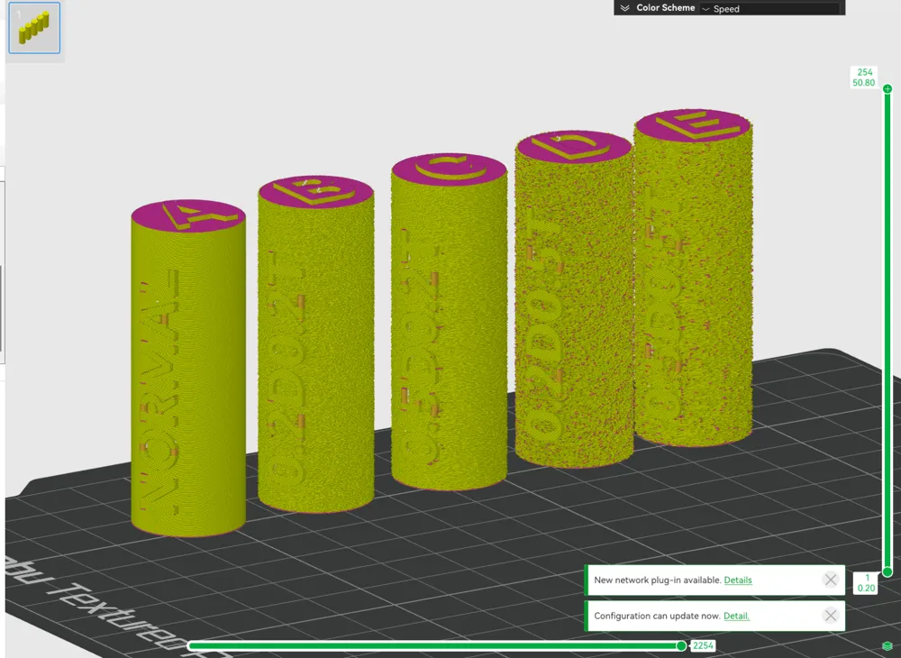The width and height of the screenshot is (901, 658).
Task: Click the 2254 move counter box
Action: coord(702,645)
